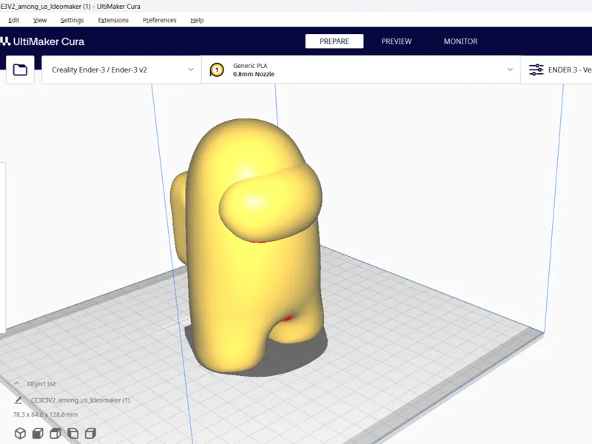
Task: Open the Extensions menu
Action: tap(113, 20)
